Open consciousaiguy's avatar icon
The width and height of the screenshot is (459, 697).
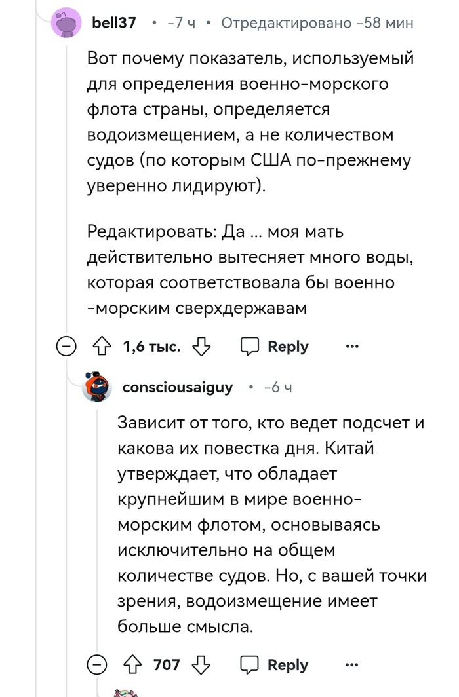tap(96, 388)
